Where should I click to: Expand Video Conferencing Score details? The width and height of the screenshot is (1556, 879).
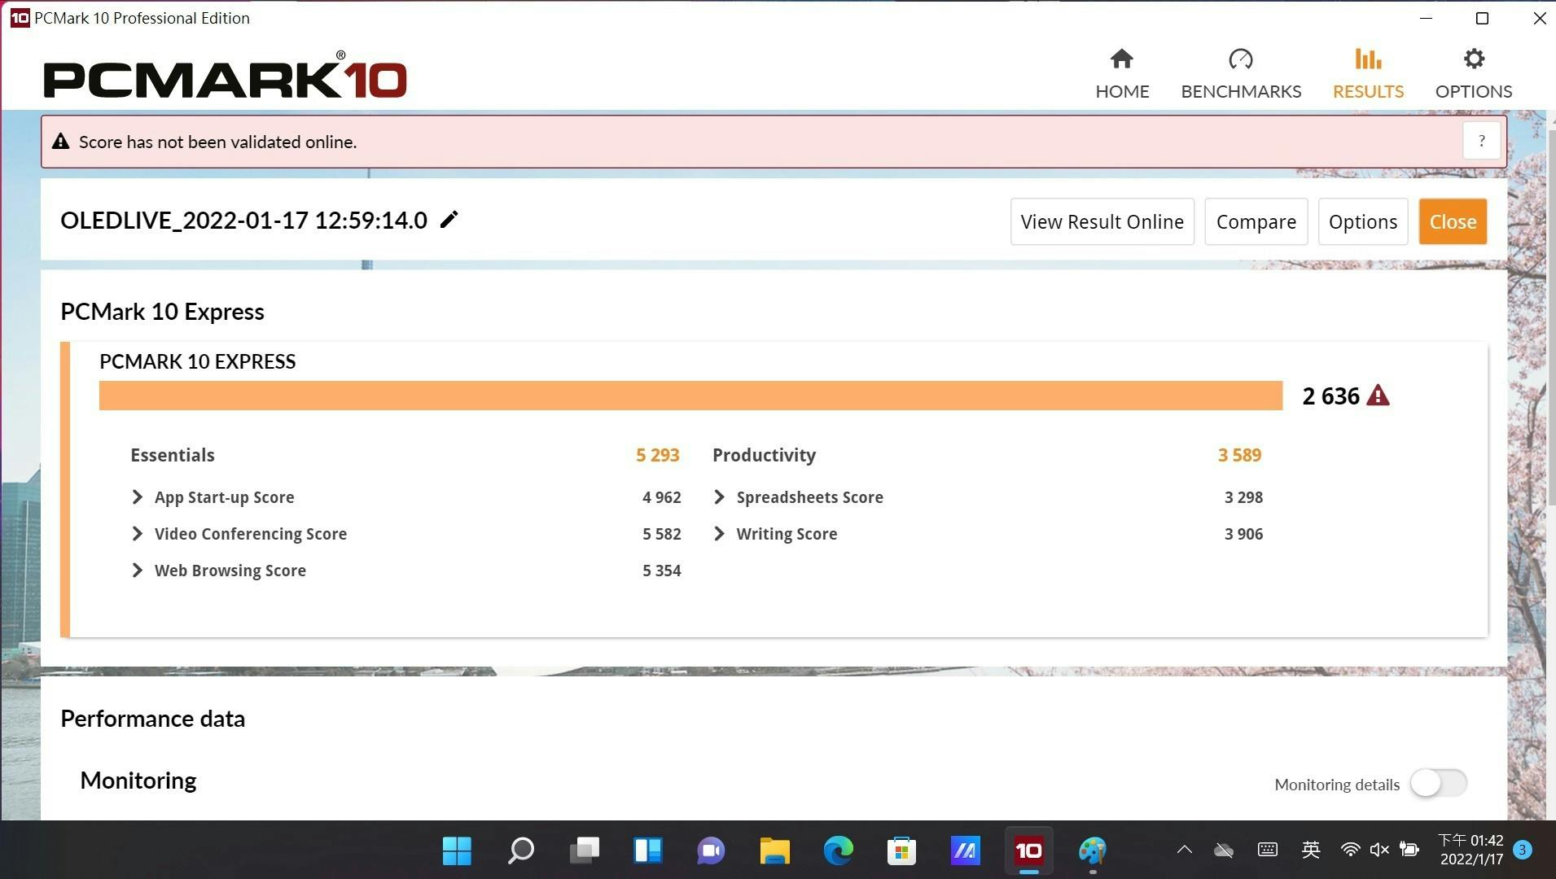pyautogui.click(x=137, y=534)
